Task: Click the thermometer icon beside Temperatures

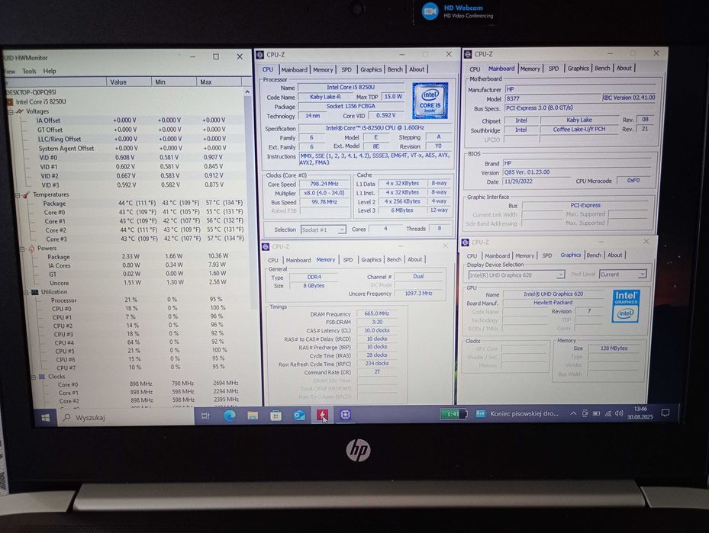Action: click(x=26, y=194)
